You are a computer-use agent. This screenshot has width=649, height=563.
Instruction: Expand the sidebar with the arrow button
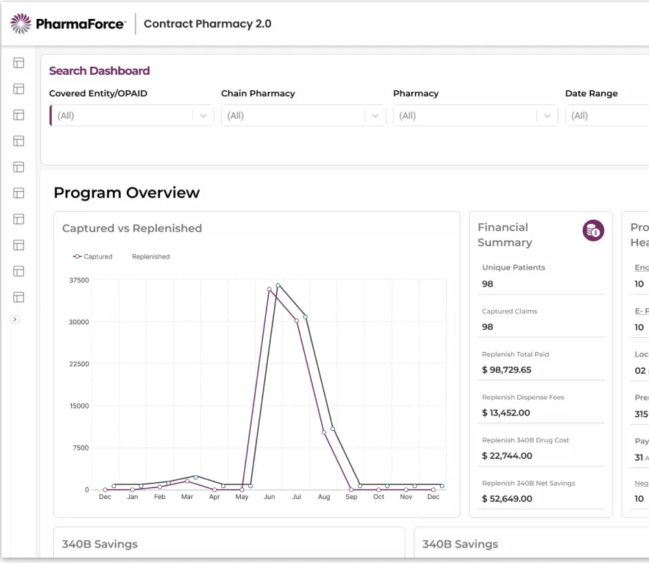click(15, 320)
